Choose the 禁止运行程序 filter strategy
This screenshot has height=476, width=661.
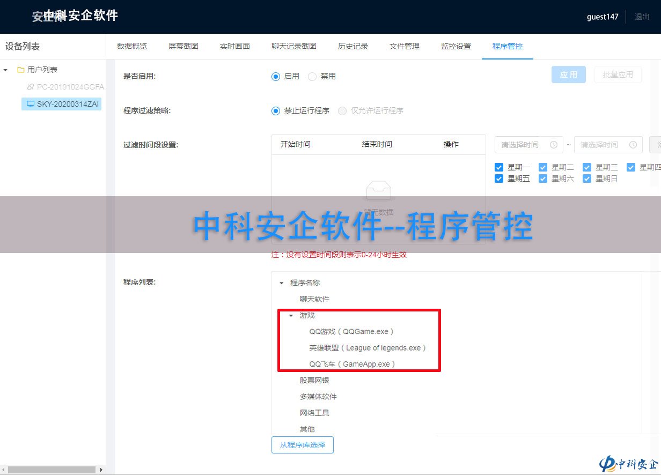[x=276, y=111]
